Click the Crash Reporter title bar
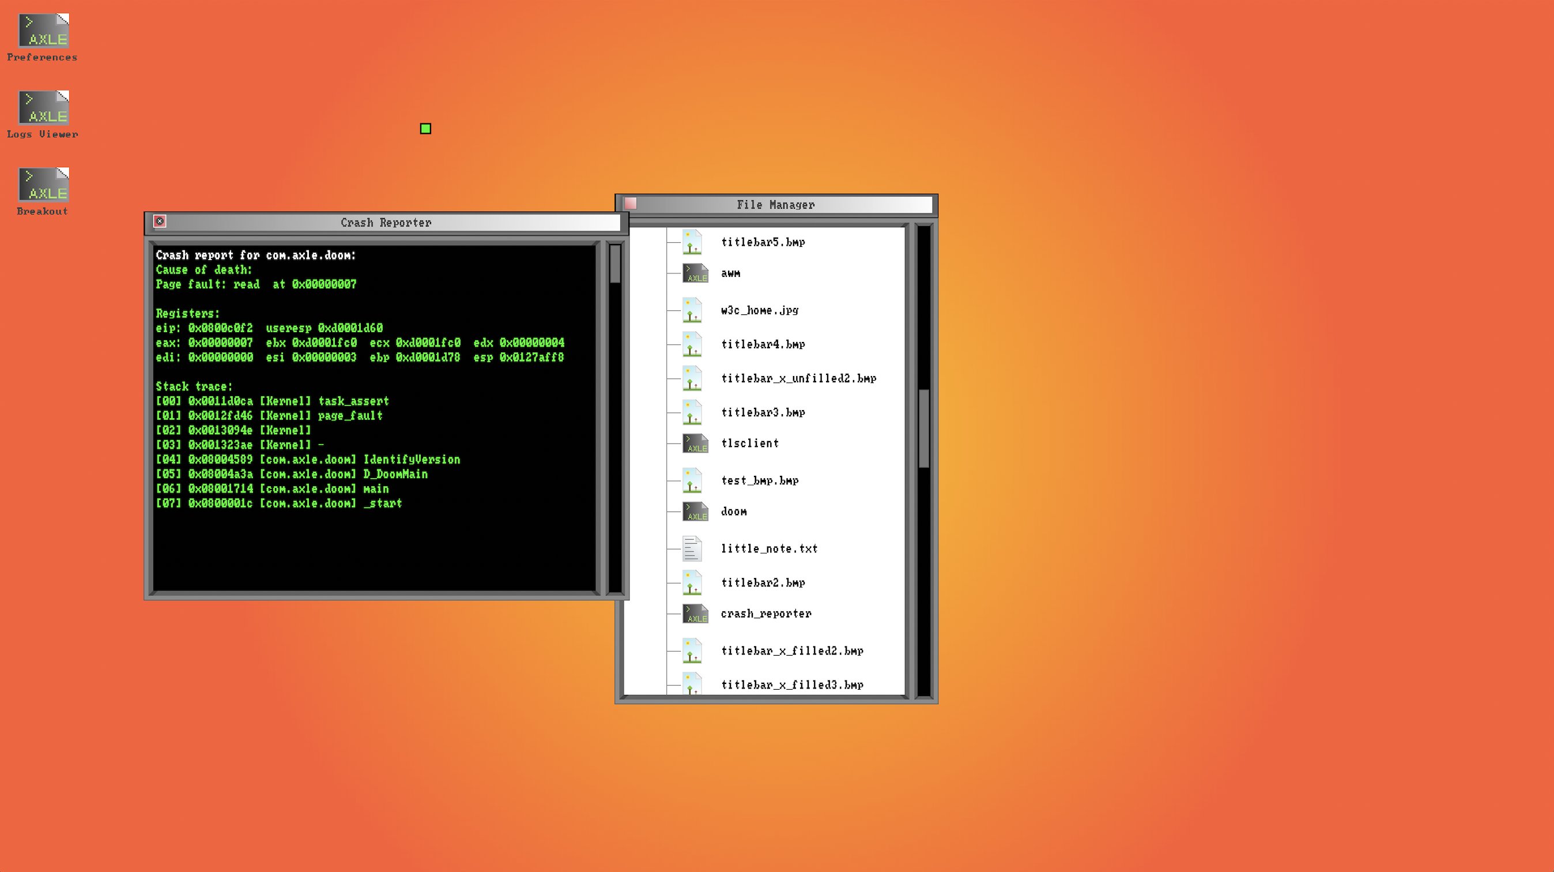Screen dimensions: 1554x872 (386, 223)
